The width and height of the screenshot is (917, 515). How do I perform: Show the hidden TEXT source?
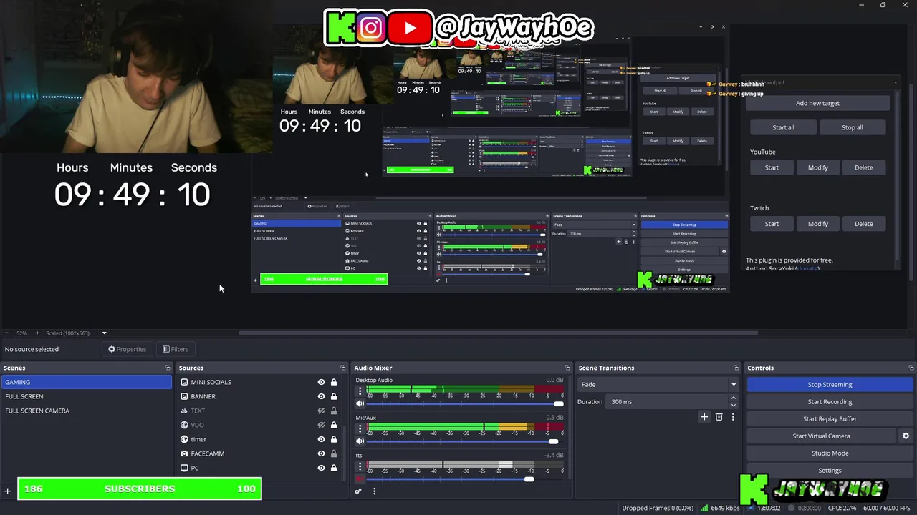click(321, 411)
